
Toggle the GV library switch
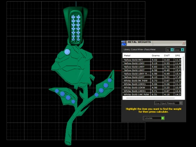172,50
